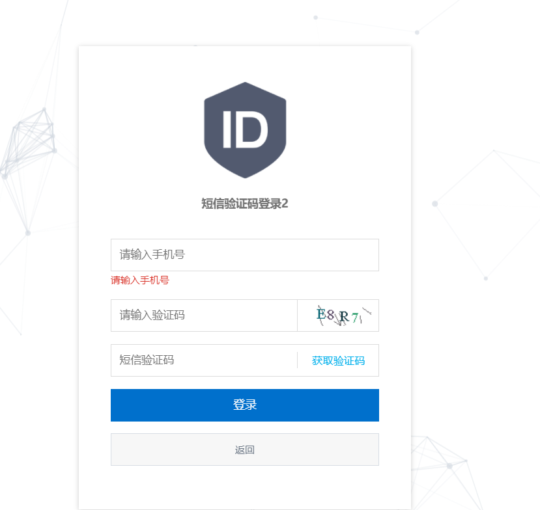Go back using the 返回 button

[x=245, y=450]
